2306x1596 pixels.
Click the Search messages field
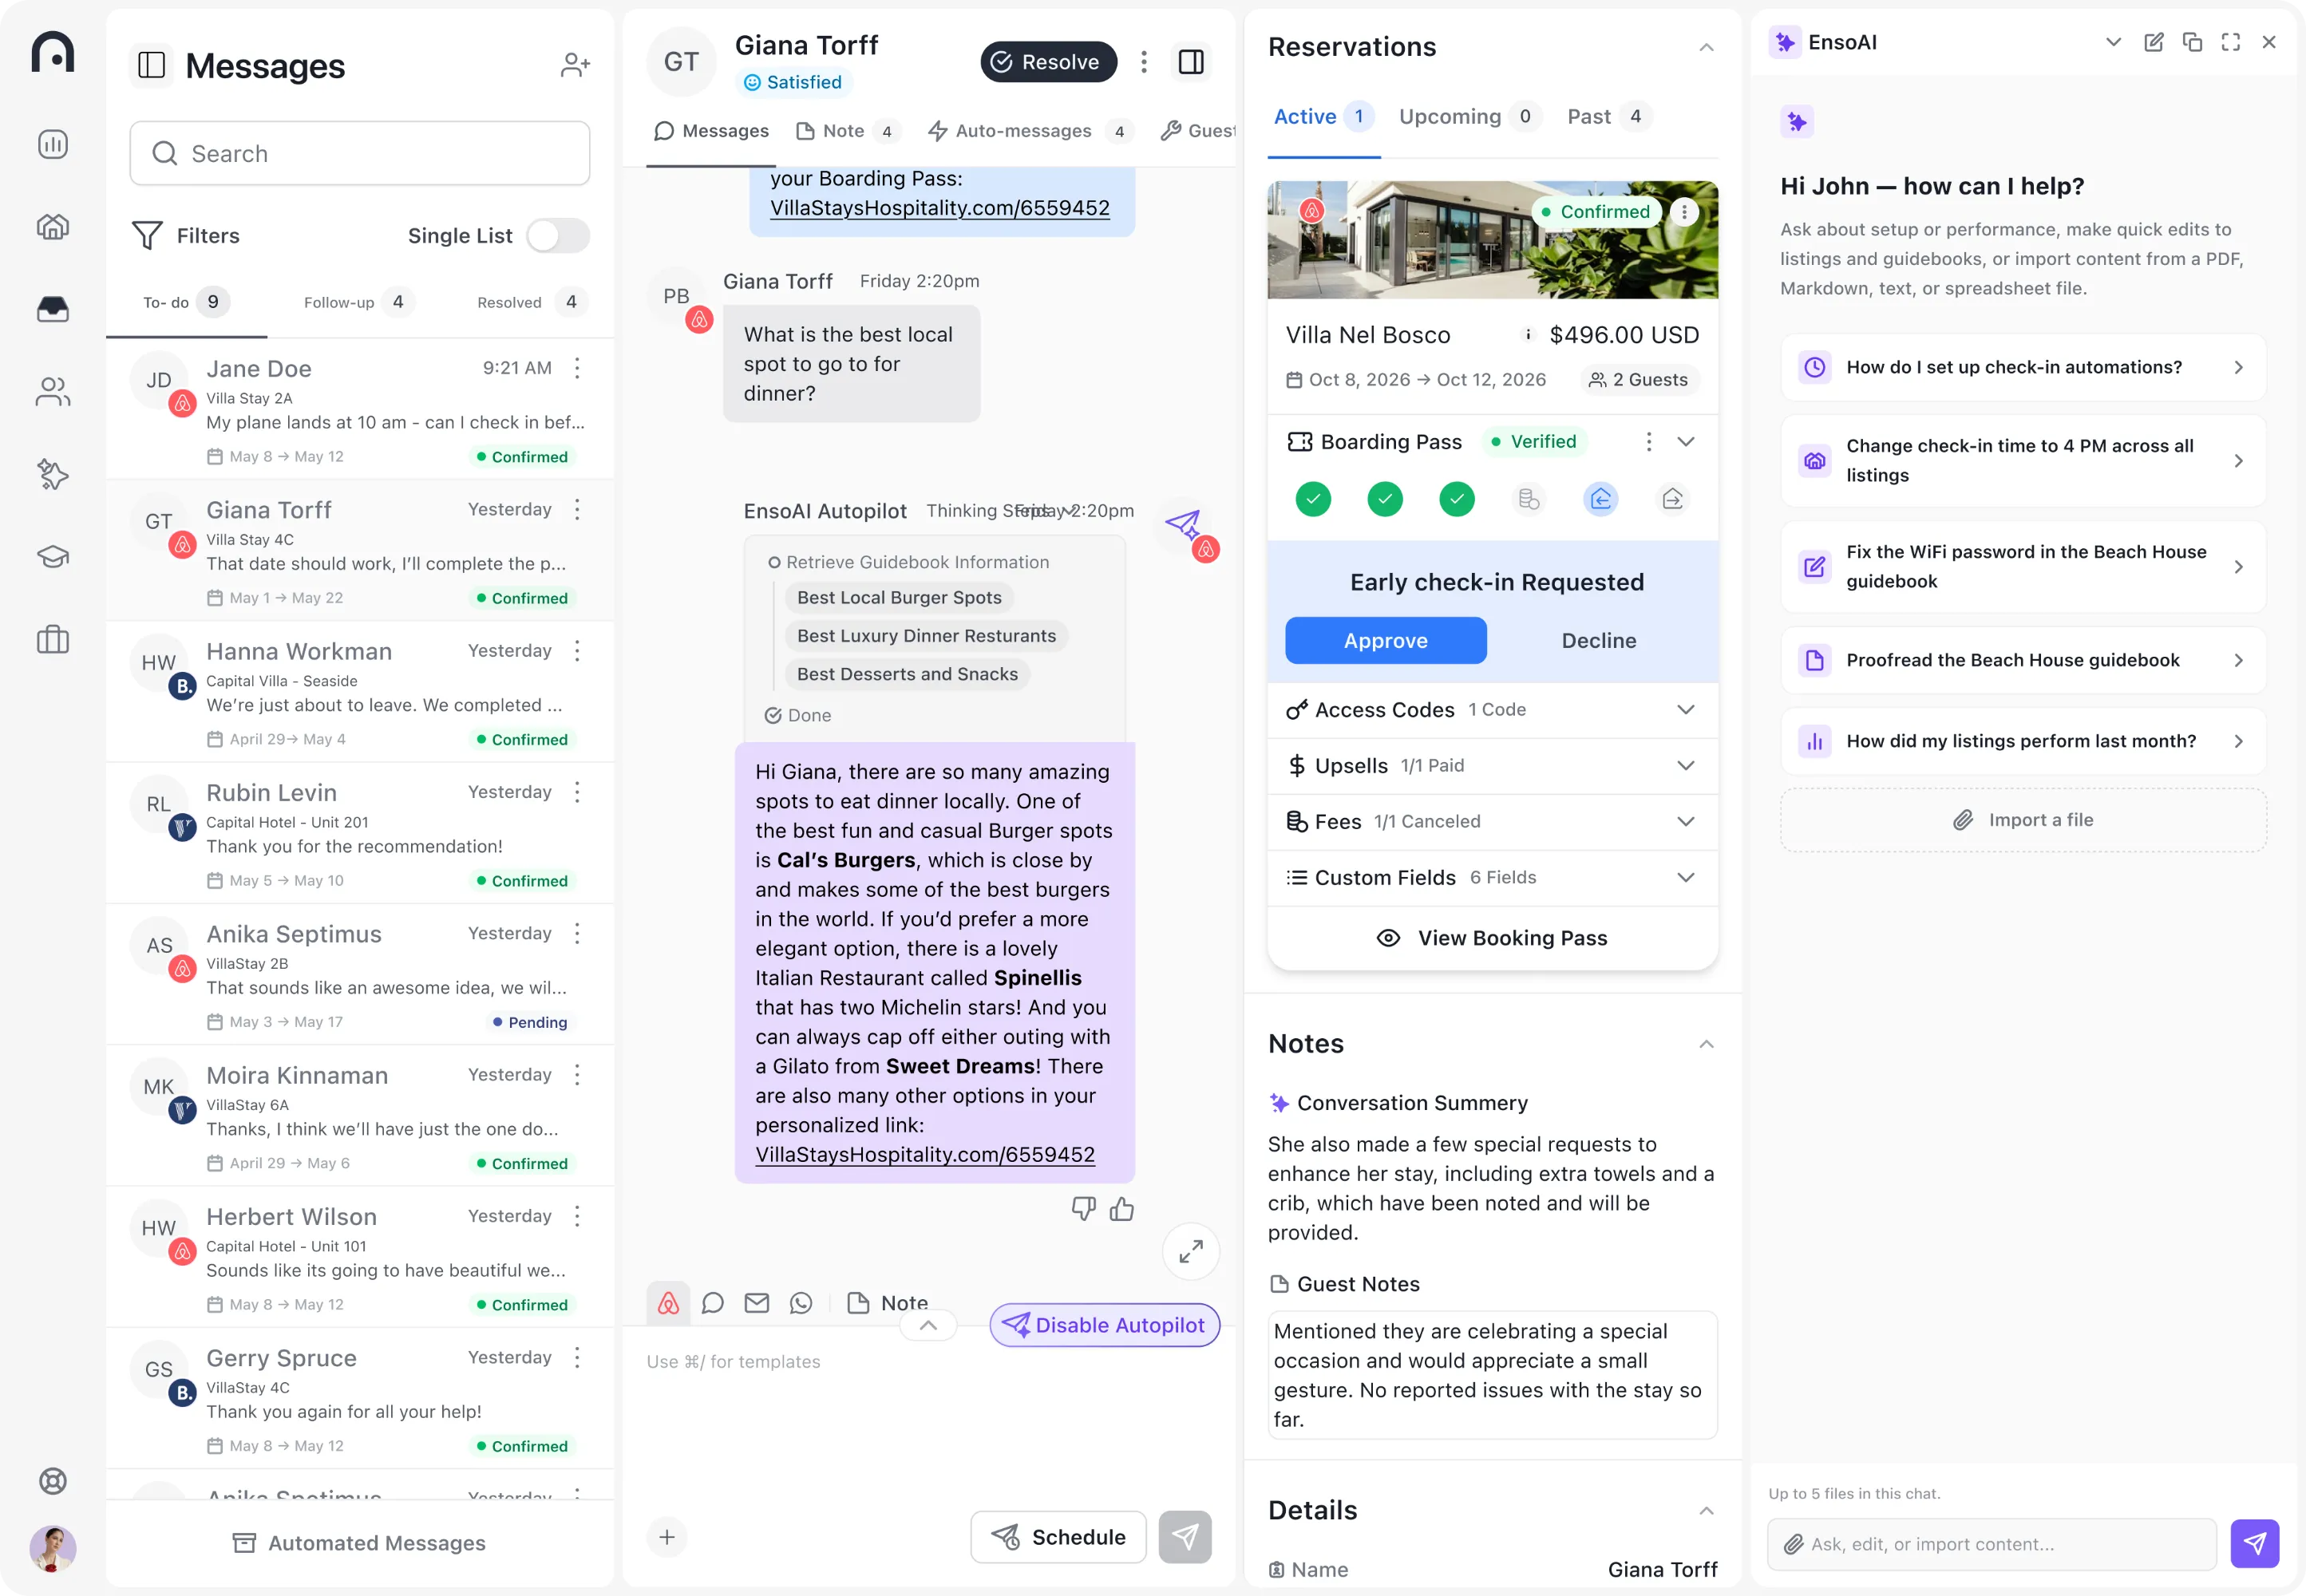click(x=360, y=154)
